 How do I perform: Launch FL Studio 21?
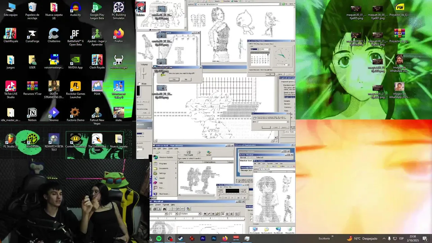(11, 141)
